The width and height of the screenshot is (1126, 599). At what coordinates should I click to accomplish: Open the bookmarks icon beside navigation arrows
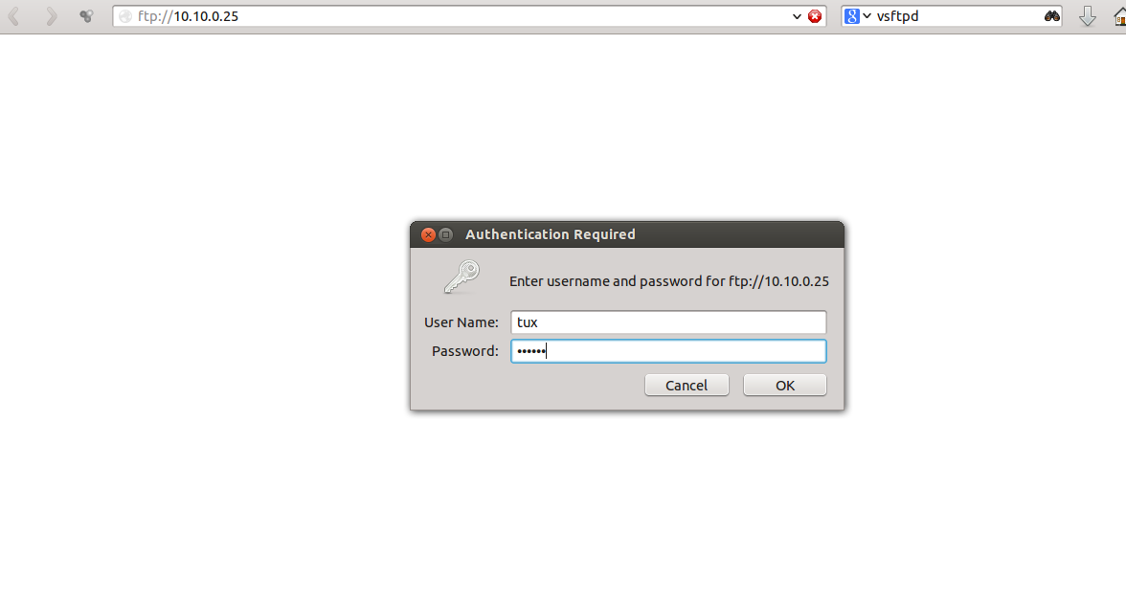pos(86,15)
